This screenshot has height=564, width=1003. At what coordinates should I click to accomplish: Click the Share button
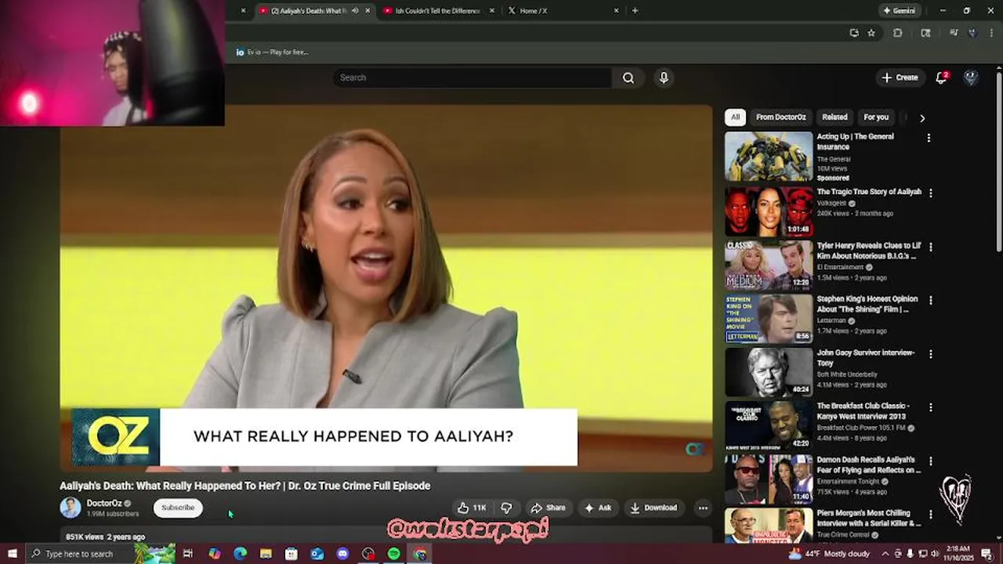(548, 508)
